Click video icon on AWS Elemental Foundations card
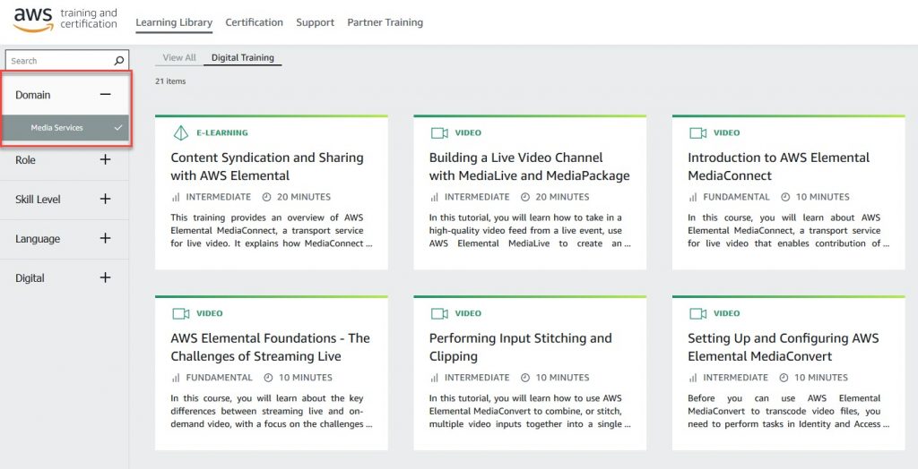 (x=181, y=313)
